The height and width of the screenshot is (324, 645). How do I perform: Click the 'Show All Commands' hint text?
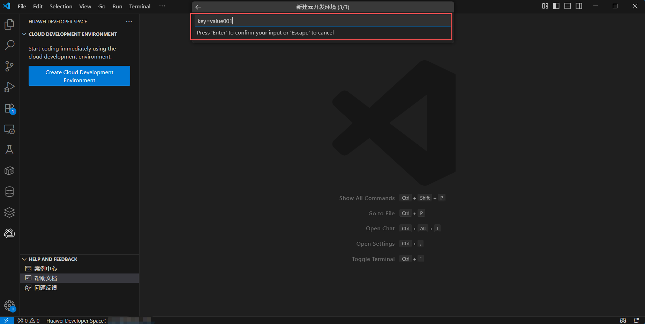tap(367, 198)
